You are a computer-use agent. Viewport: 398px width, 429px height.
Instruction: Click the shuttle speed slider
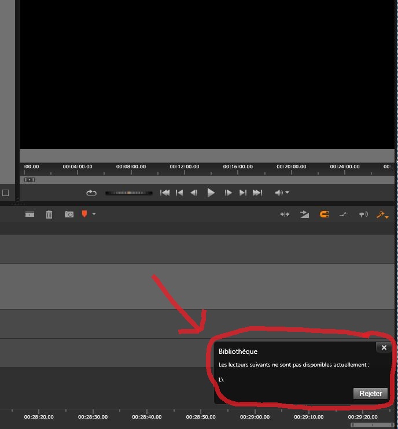pyautogui.click(x=129, y=193)
